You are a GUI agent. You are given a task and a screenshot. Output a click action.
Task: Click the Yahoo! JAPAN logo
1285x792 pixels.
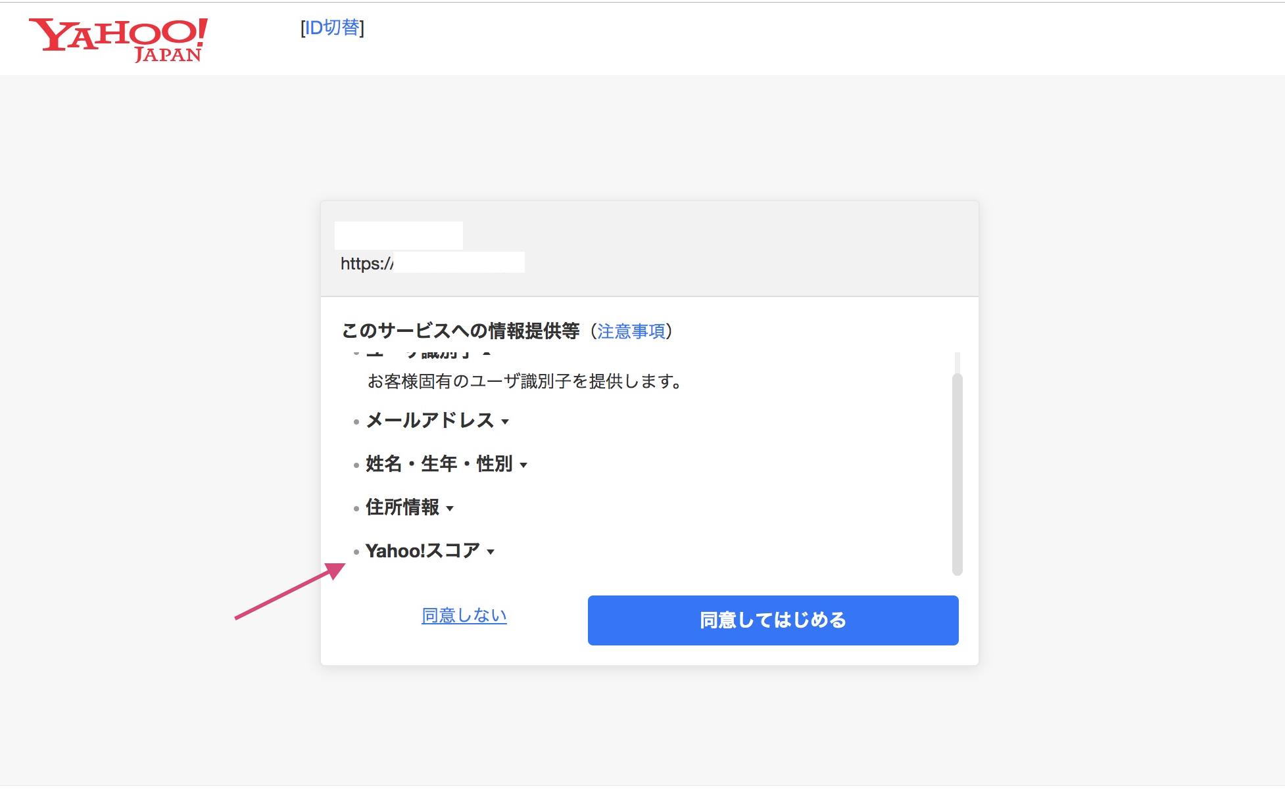[118, 39]
